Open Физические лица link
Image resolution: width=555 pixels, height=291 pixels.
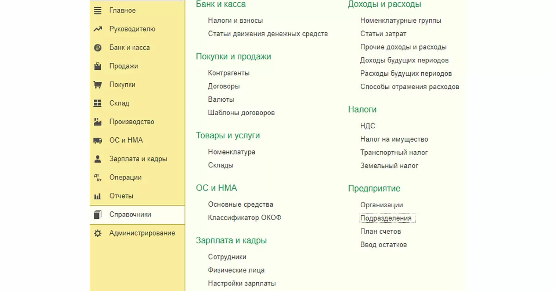coord(236,270)
